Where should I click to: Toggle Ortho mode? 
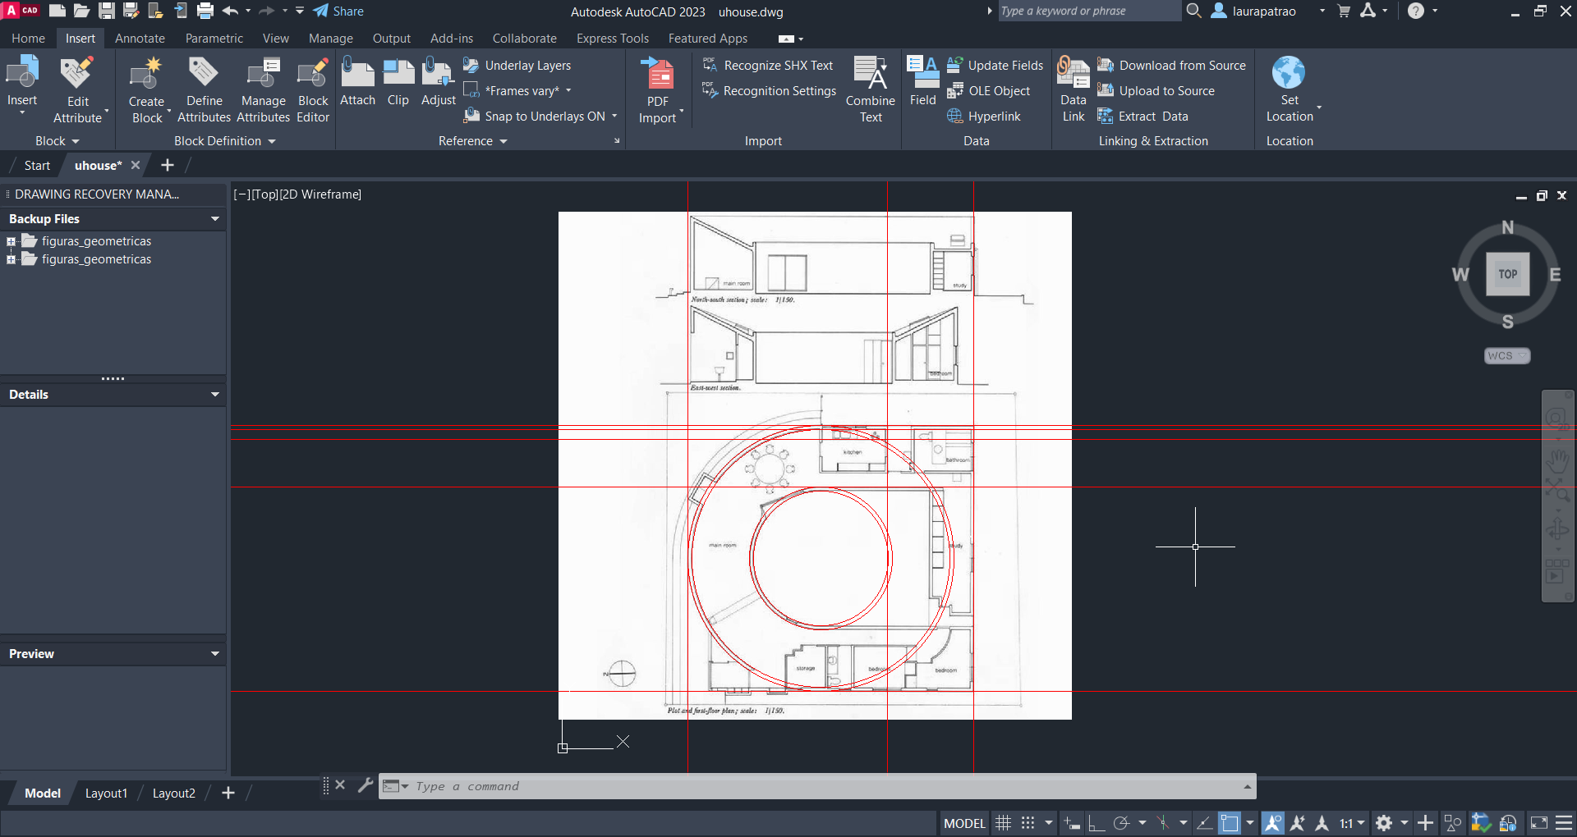pos(1097,823)
